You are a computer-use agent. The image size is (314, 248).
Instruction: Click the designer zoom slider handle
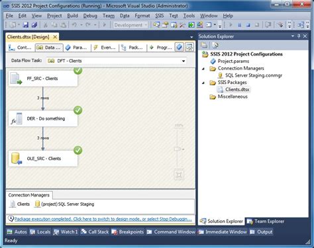pyautogui.click(x=178, y=149)
